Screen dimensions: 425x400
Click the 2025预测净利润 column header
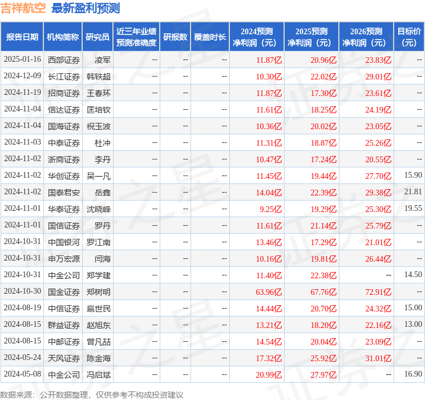311,37
